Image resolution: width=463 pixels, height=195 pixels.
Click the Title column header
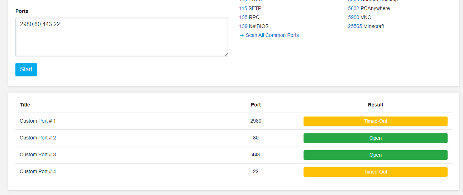pos(25,105)
